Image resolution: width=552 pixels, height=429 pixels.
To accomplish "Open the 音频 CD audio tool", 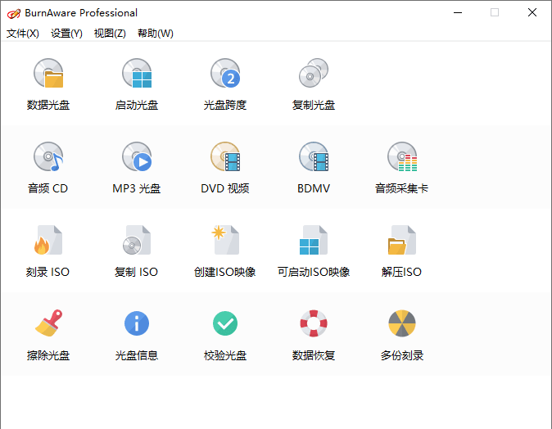I will point(48,168).
